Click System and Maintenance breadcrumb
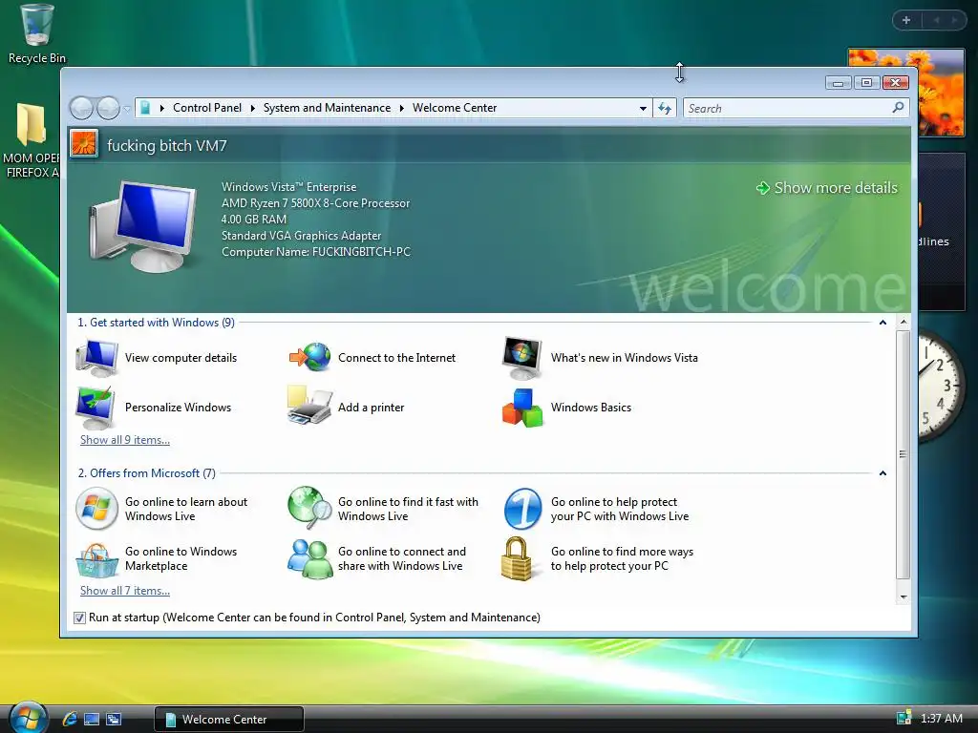 (x=327, y=108)
